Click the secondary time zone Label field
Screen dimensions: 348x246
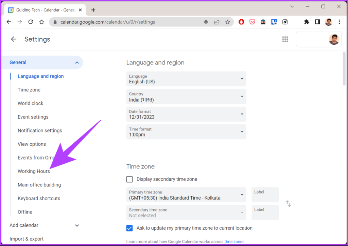coord(265,212)
